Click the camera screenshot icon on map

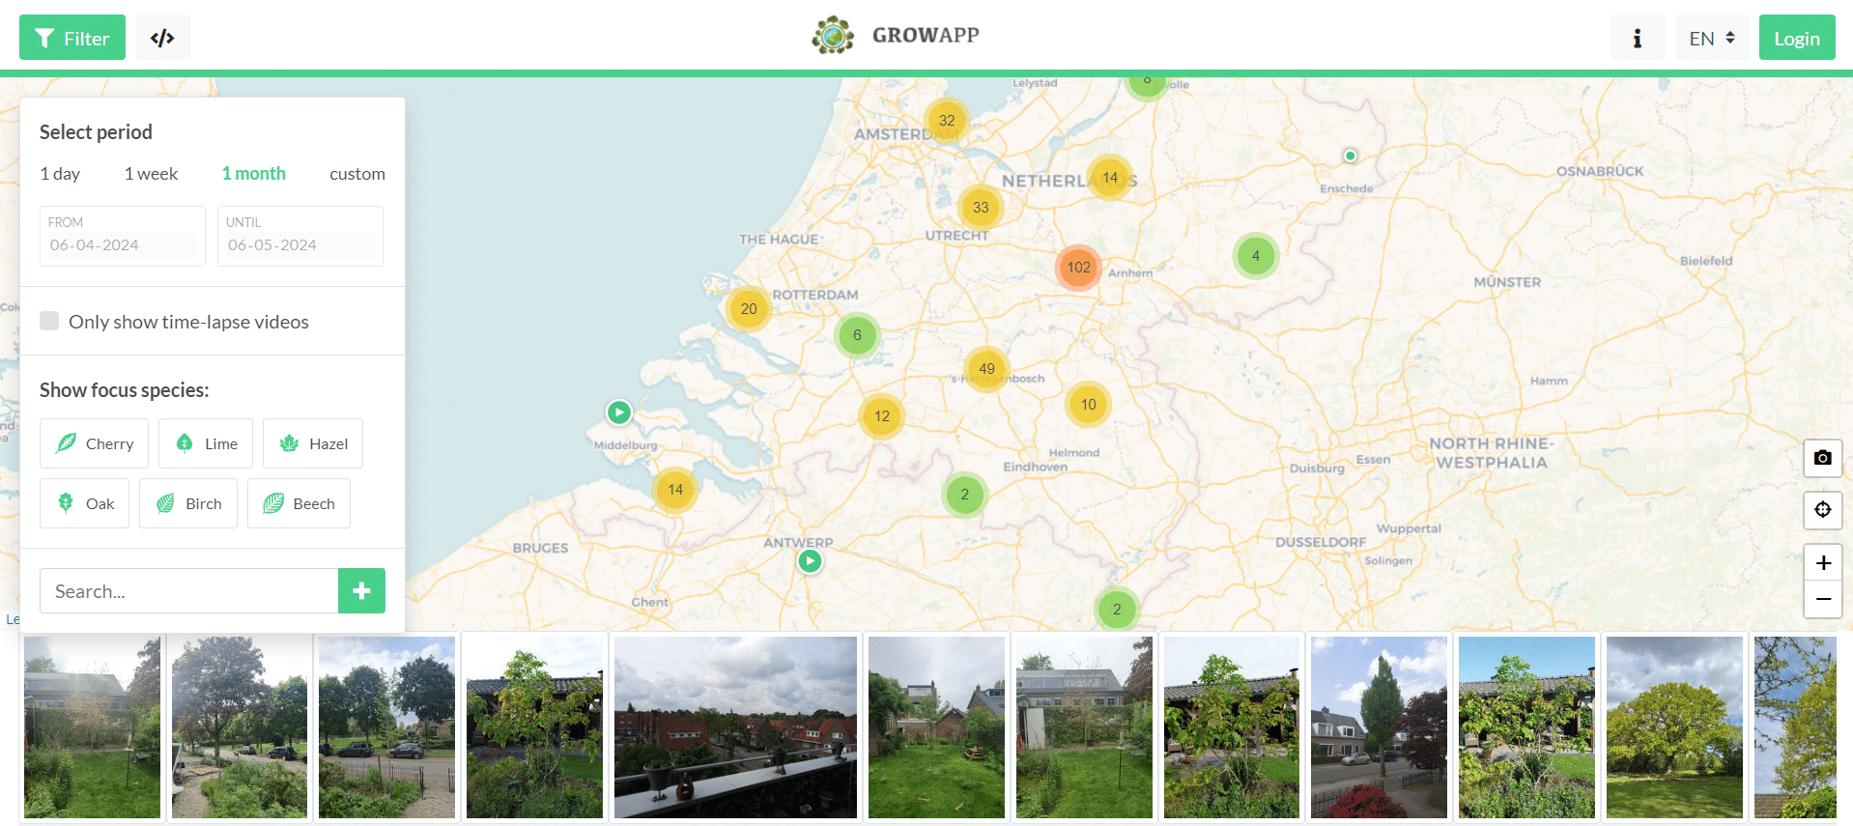point(1822,458)
